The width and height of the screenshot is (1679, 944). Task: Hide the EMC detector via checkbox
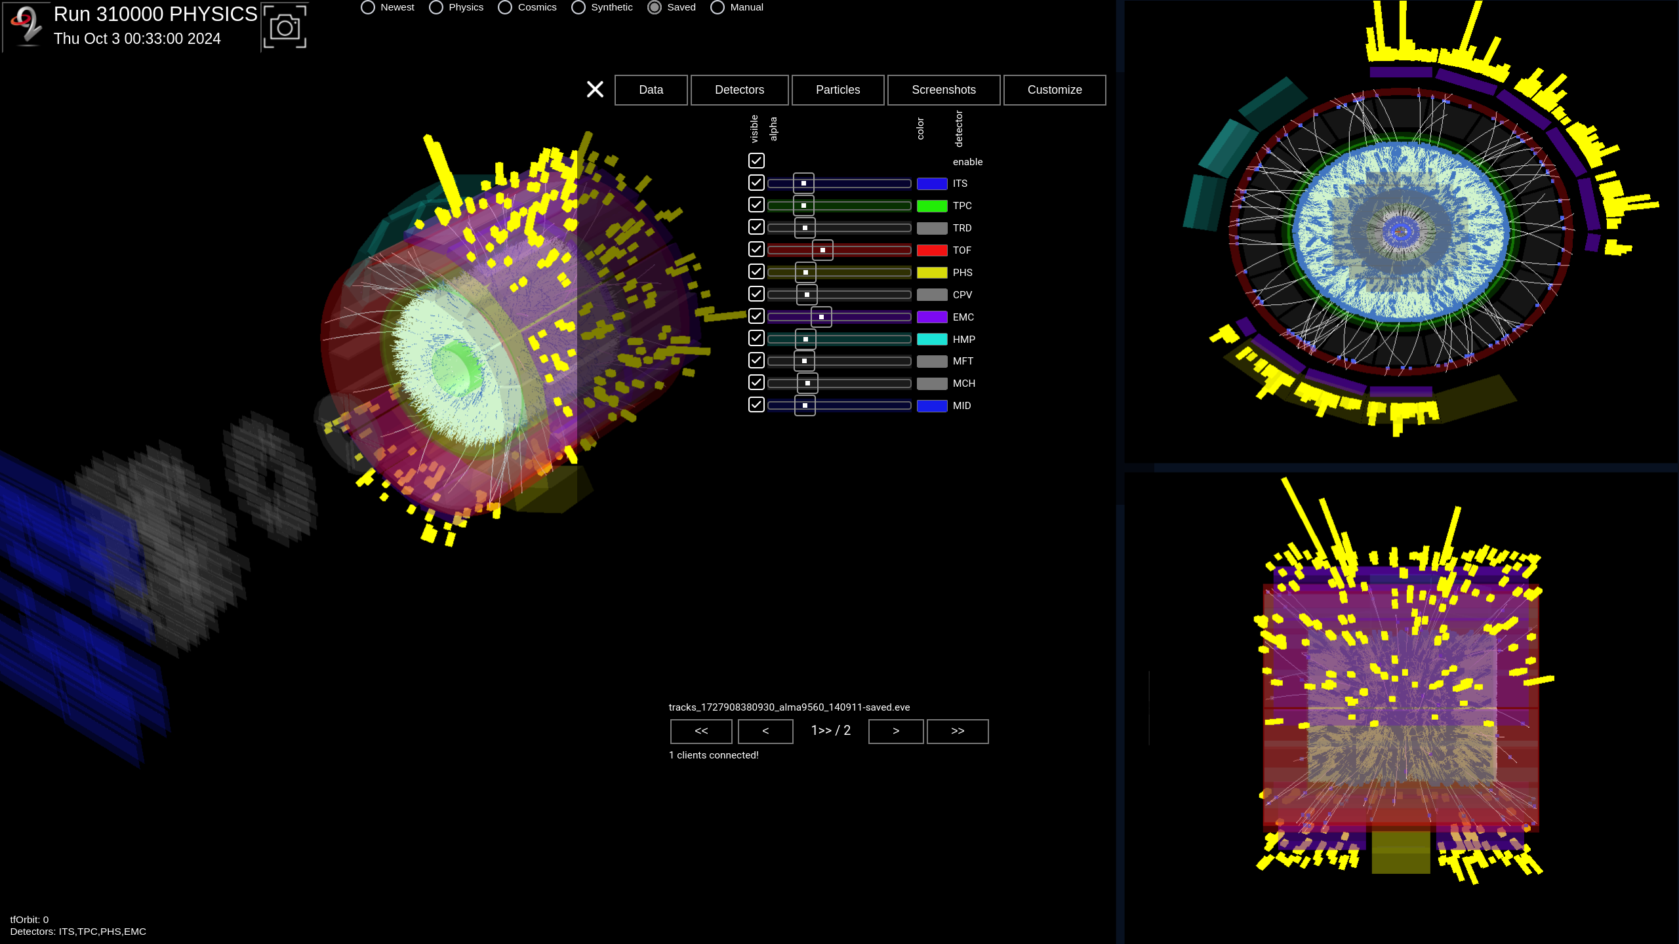coord(756,317)
